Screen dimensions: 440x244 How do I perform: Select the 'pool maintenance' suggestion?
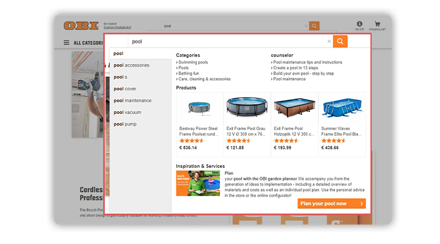141,101
